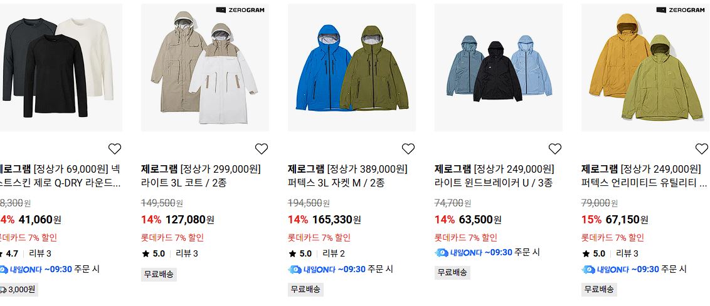The image size is (710, 306).
Task: Click ZEROGRAM logo on utility jacket image
Action: click(x=680, y=10)
